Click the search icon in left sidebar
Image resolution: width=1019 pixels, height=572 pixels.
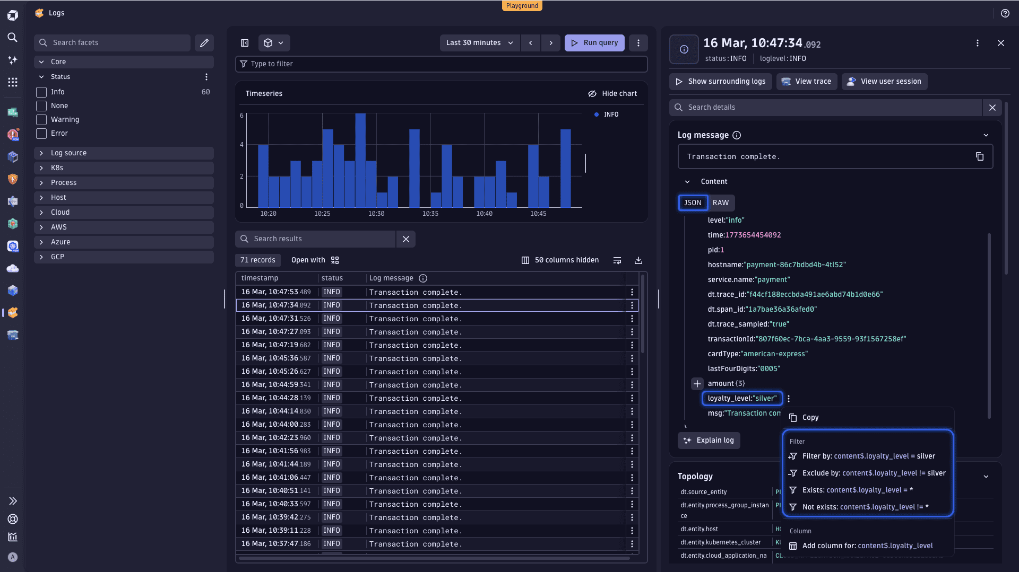pos(13,37)
